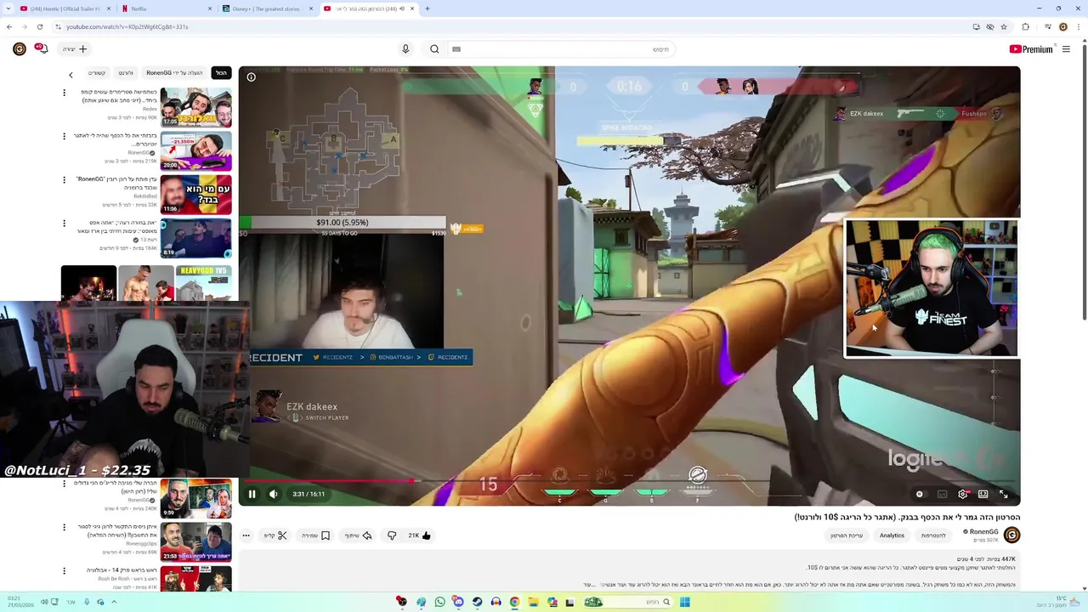The height and width of the screenshot is (612, 1088).
Task: Open the create (יצירה) button
Action: pos(75,49)
